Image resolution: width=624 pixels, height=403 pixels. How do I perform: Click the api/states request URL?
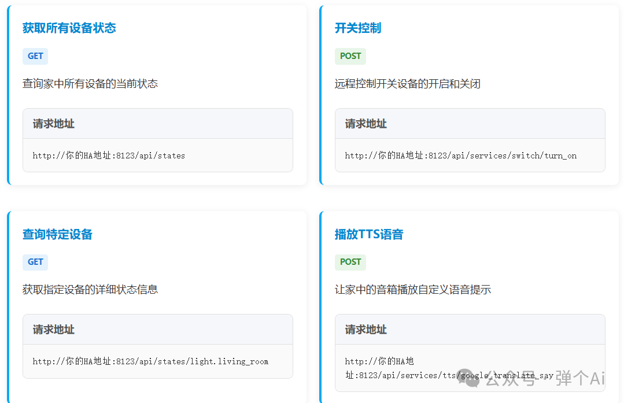click(109, 156)
